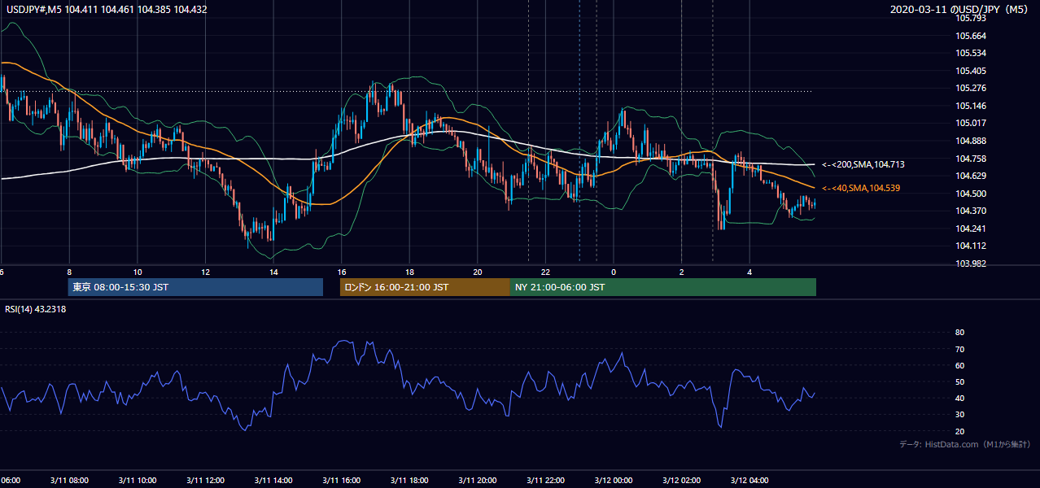Click price axis label 105.534
The width and height of the screenshot is (1040, 488).
[971, 54]
